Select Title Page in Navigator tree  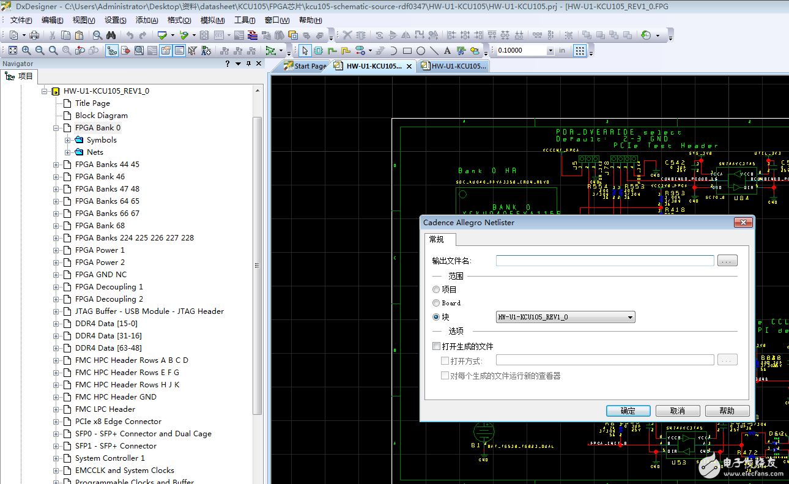(x=92, y=103)
